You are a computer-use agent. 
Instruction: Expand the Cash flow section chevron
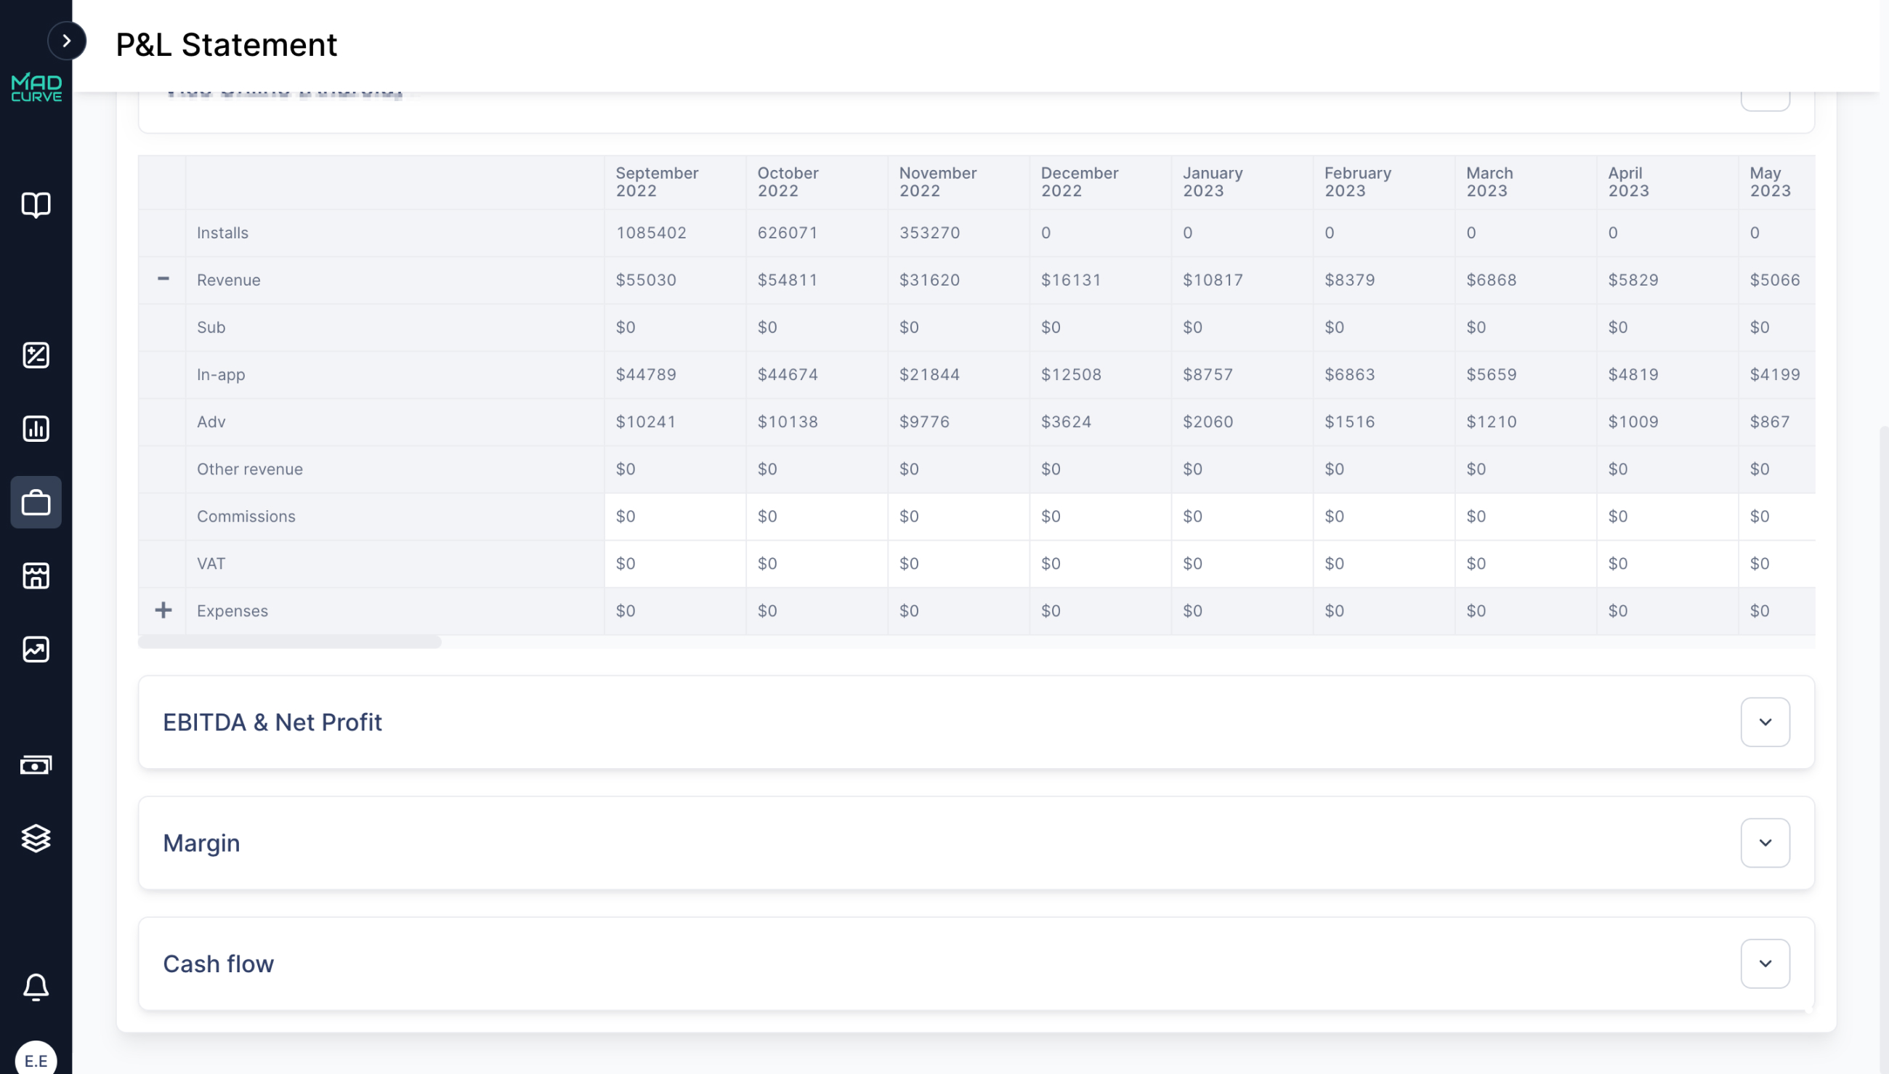1765,963
